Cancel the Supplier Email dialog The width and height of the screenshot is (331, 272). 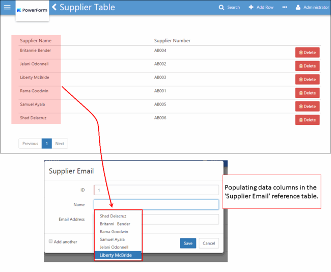click(x=209, y=243)
